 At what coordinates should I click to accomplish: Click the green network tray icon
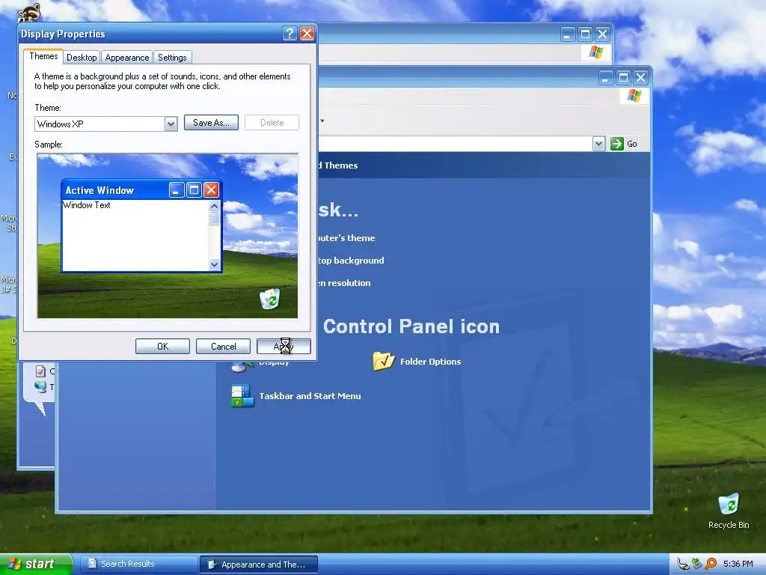point(696,565)
